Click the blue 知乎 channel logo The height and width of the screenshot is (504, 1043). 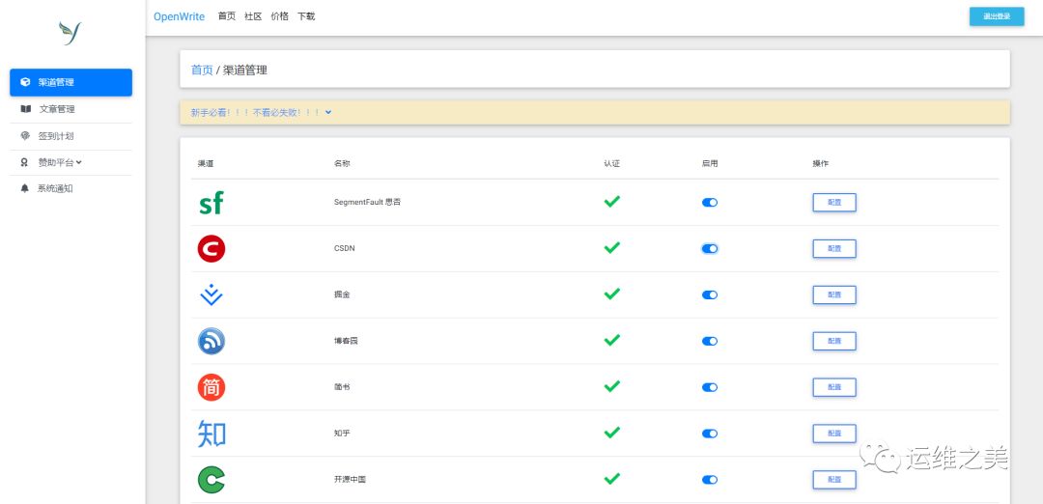pos(211,433)
